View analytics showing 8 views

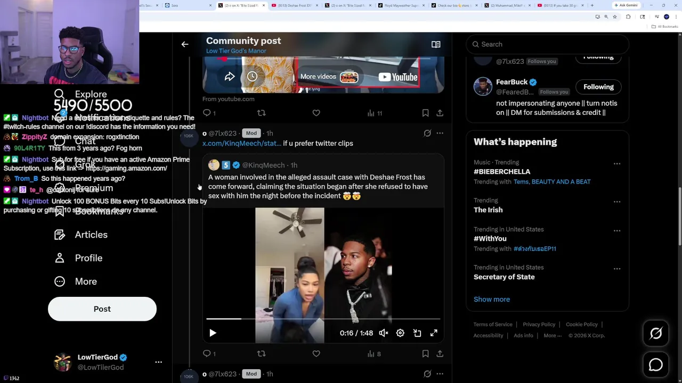point(374,354)
